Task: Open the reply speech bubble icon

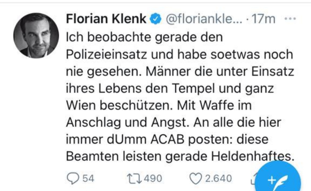Action: point(72,179)
